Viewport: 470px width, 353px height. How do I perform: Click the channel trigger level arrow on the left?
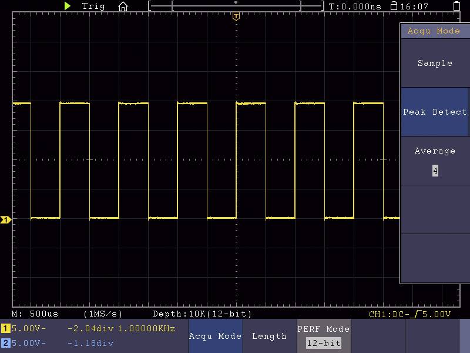click(x=5, y=219)
